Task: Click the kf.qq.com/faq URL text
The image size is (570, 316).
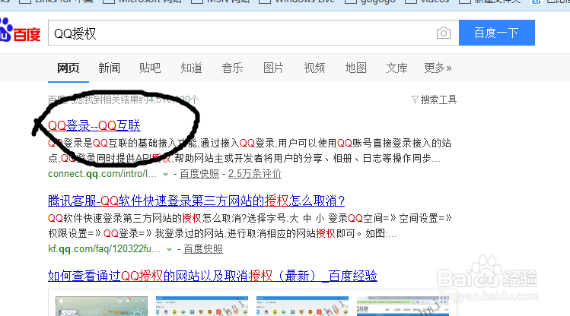Action: tap(104, 249)
